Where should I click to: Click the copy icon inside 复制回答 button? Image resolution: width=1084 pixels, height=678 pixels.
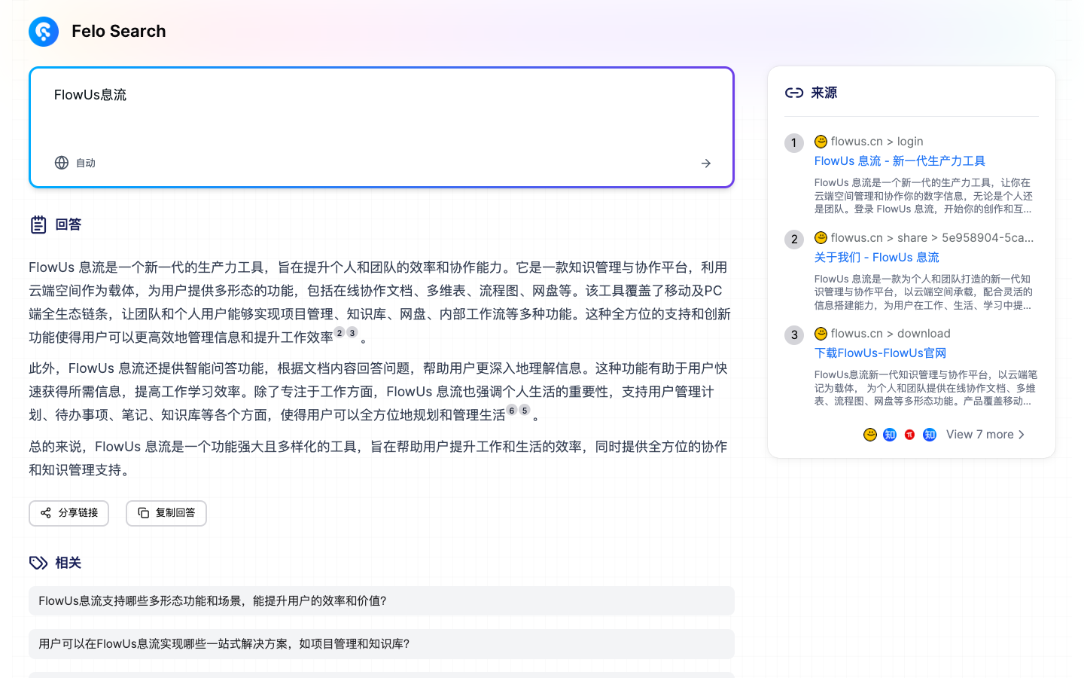144,512
